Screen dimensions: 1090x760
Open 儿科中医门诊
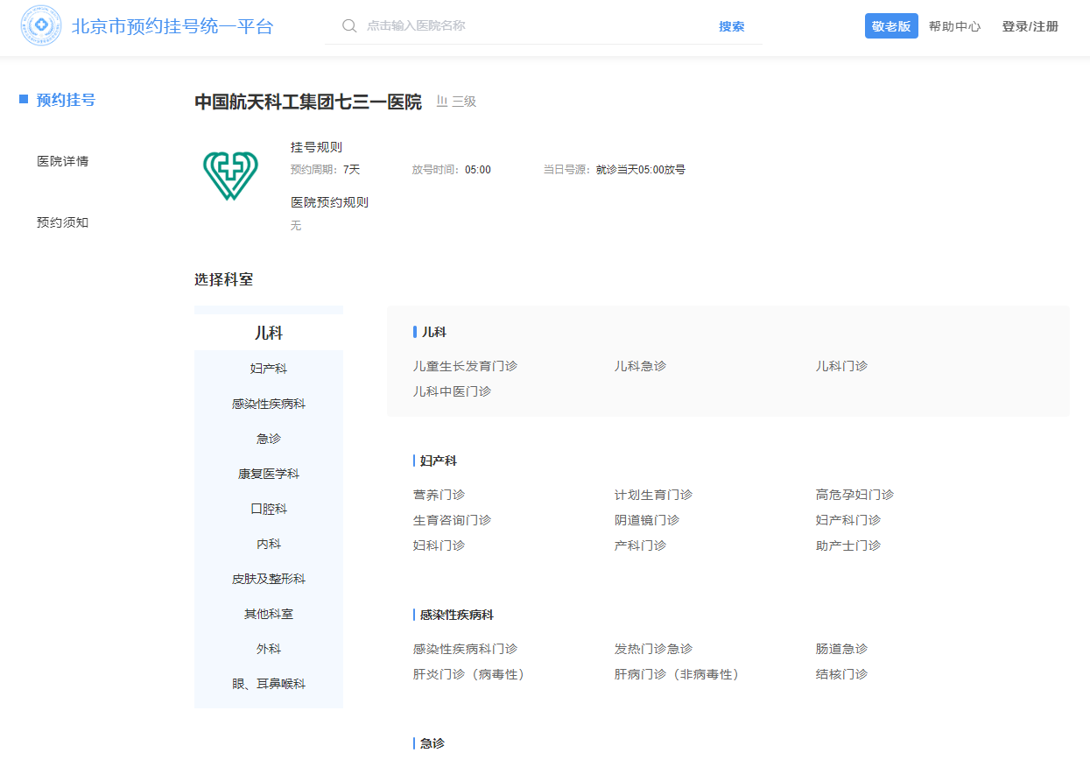[452, 391]
